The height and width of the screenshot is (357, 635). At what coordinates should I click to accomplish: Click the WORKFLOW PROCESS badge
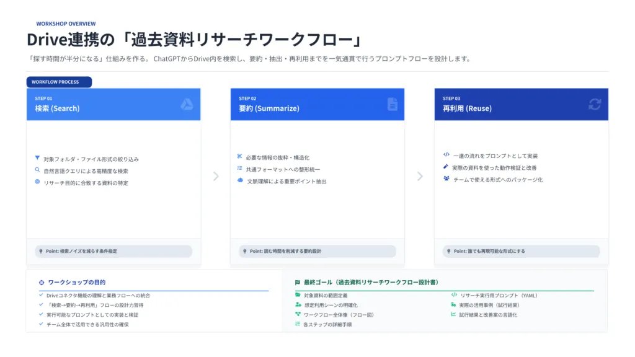pyautogui.click(x=59, y=81)
